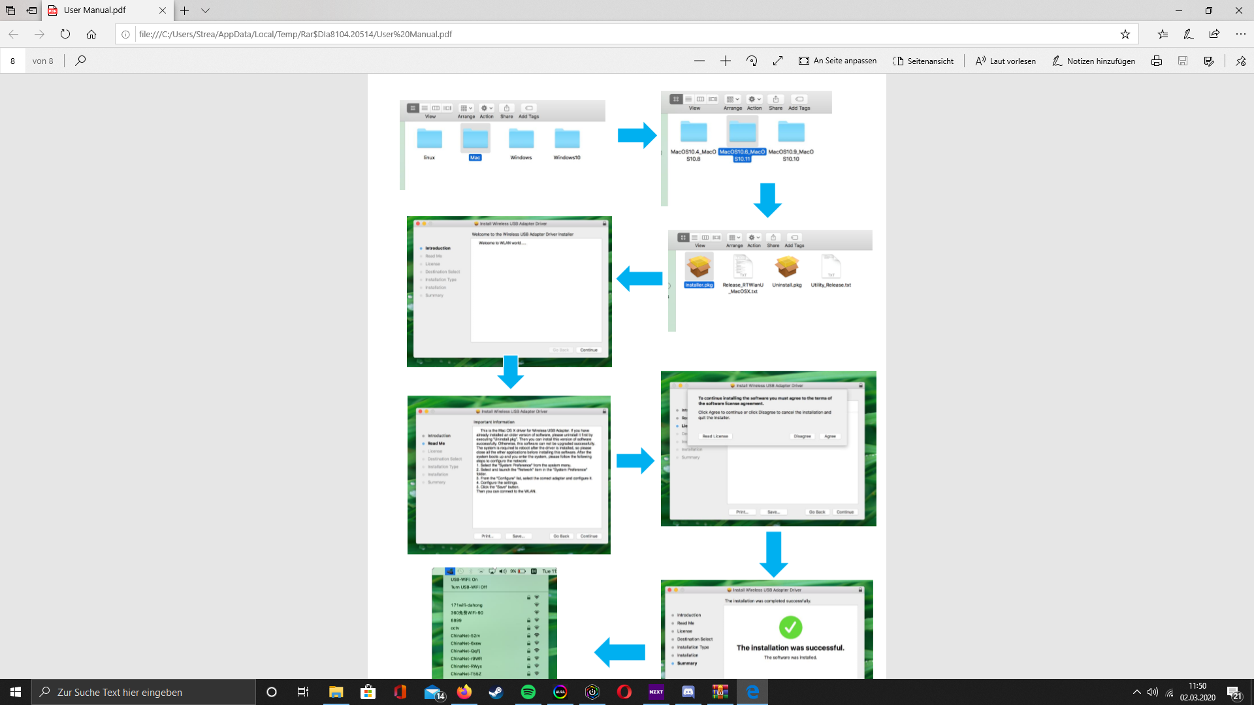Click the page number input field
The width and height of the screenshot is (1254, 705).
tap(13, 61)
